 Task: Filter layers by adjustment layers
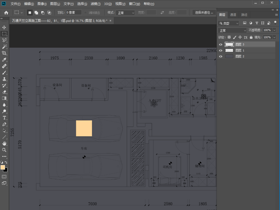pyautogui.click(x=251, y=23)
